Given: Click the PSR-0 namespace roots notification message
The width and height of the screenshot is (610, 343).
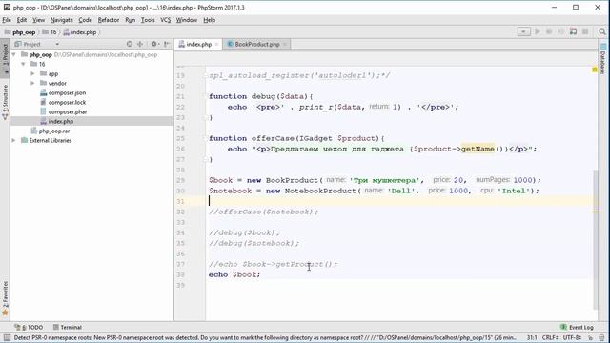Looking at the screenshot, I should (x=265, y=337).
